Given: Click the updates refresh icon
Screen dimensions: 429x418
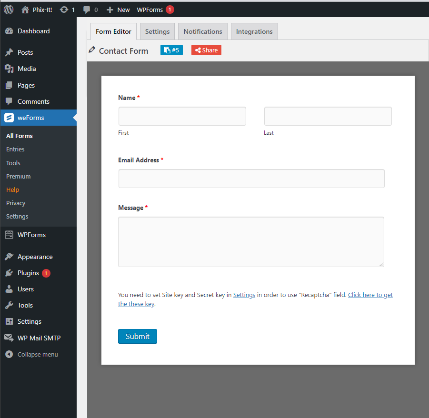Looking at the screenshot, I should [64, 10].
